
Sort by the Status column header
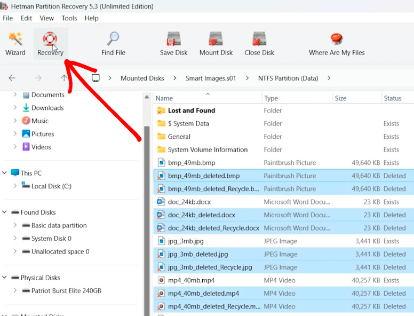397,98
